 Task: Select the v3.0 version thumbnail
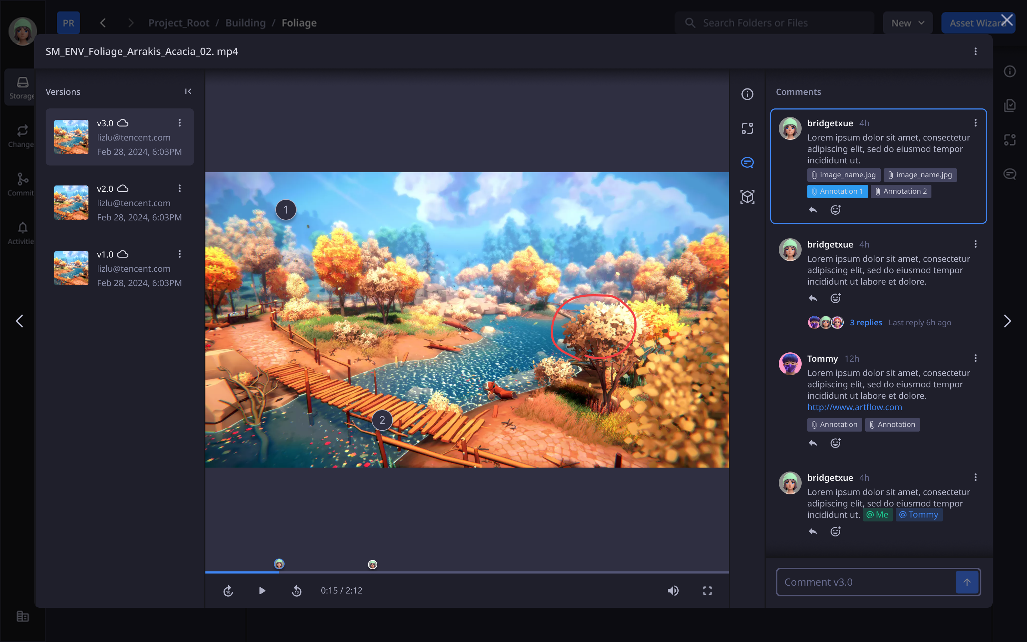click(x=71, y=137)
